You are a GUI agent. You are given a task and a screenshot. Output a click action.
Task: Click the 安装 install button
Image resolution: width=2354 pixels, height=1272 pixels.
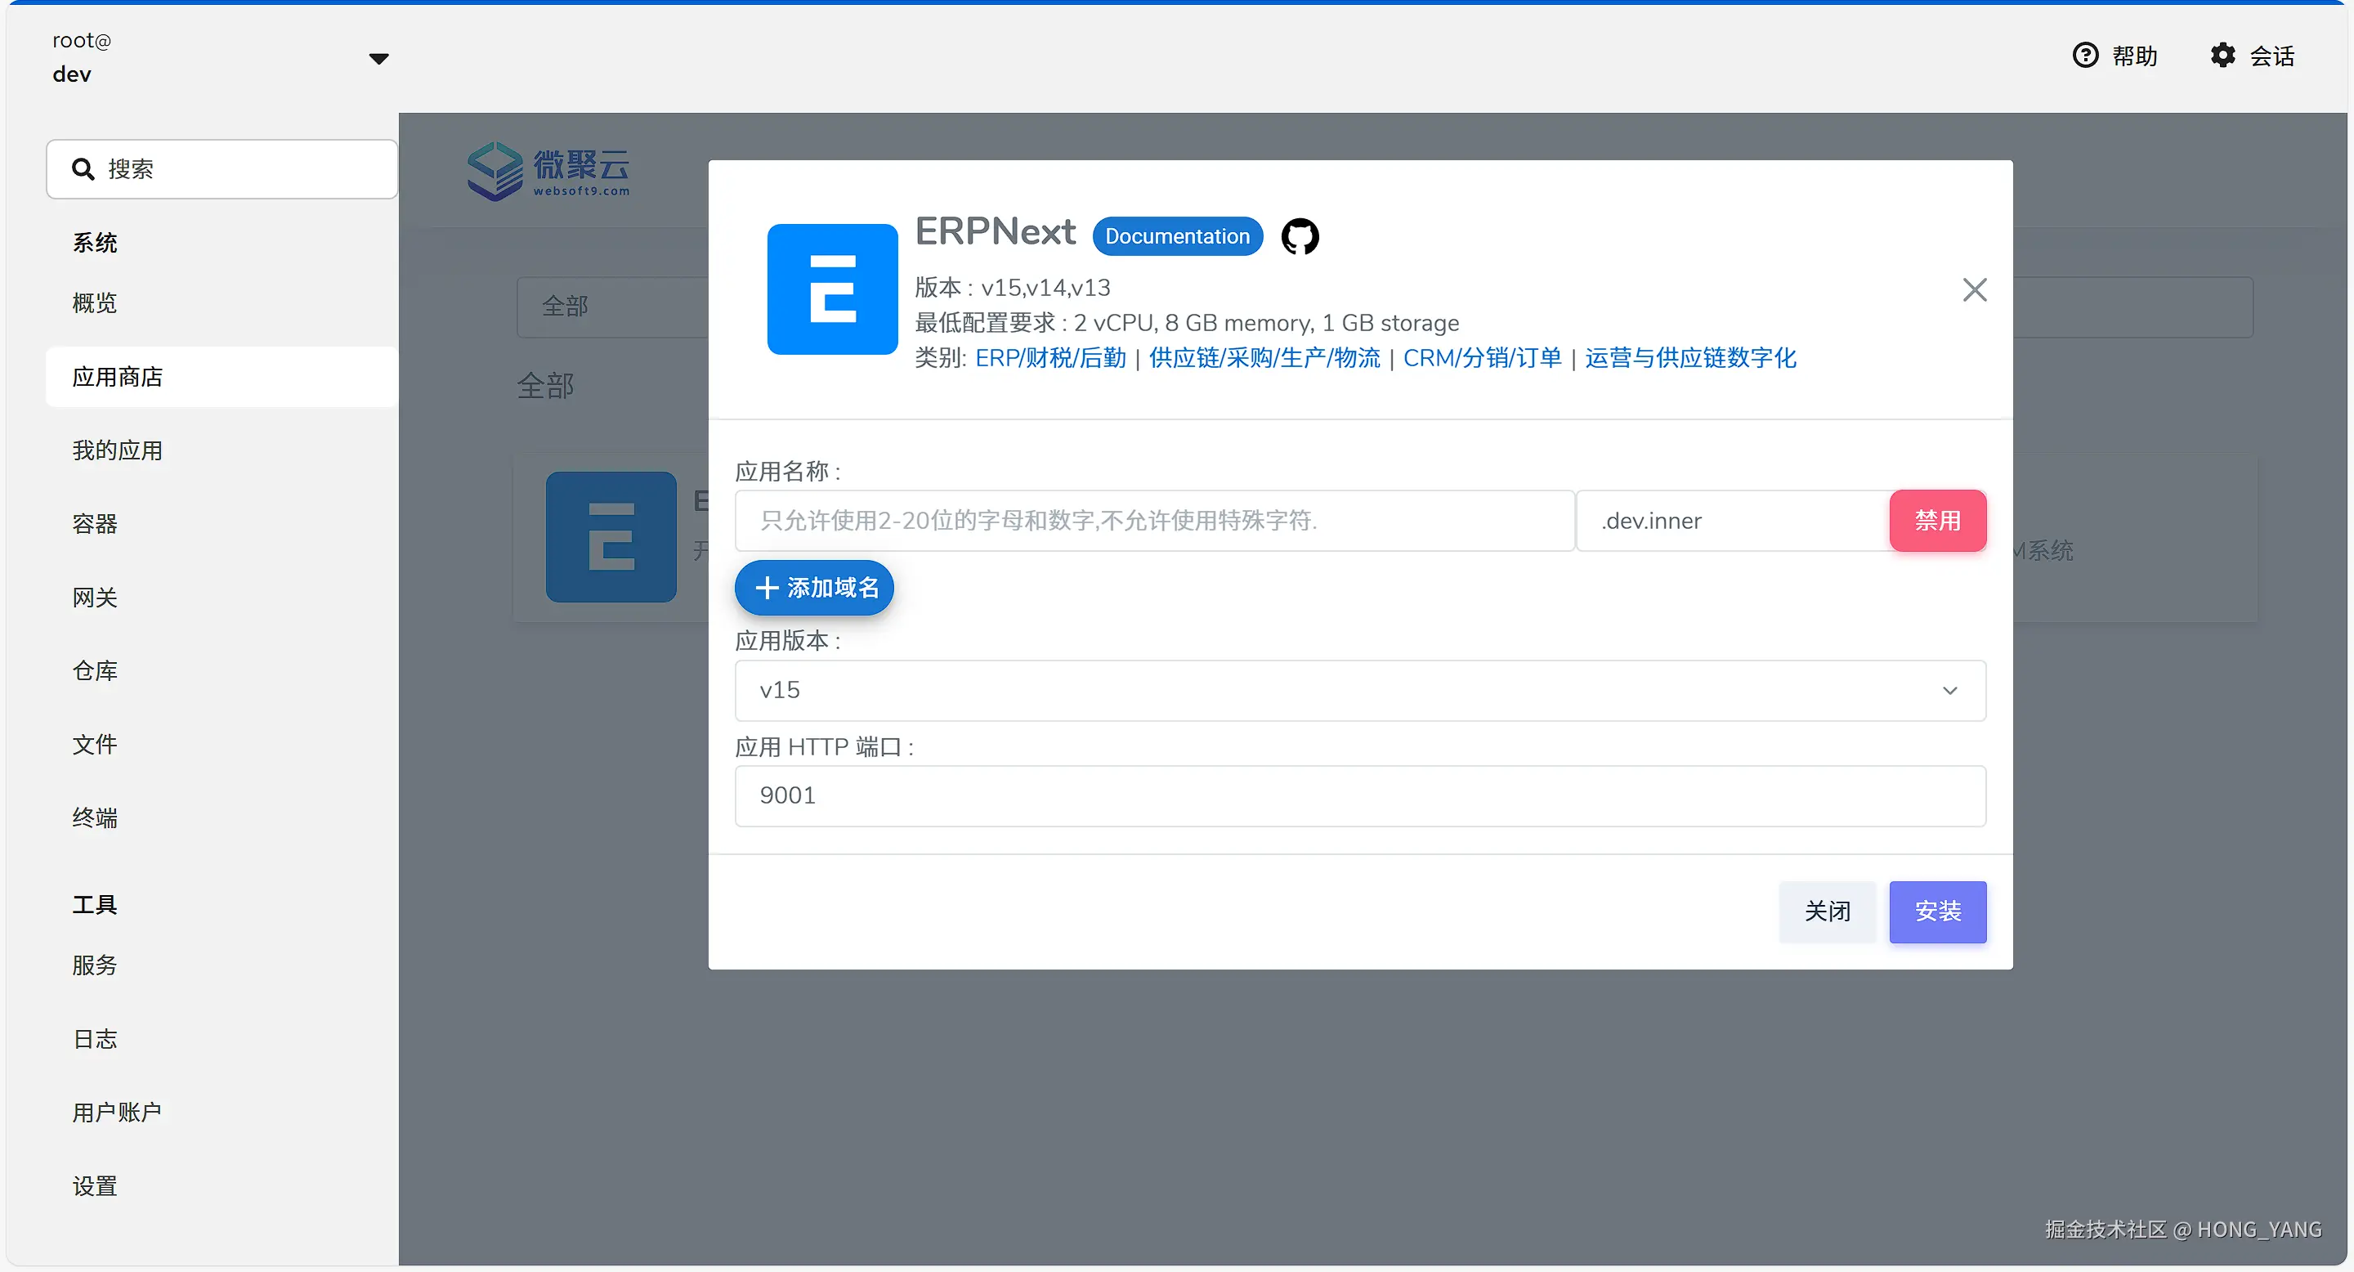point(1937,911)
